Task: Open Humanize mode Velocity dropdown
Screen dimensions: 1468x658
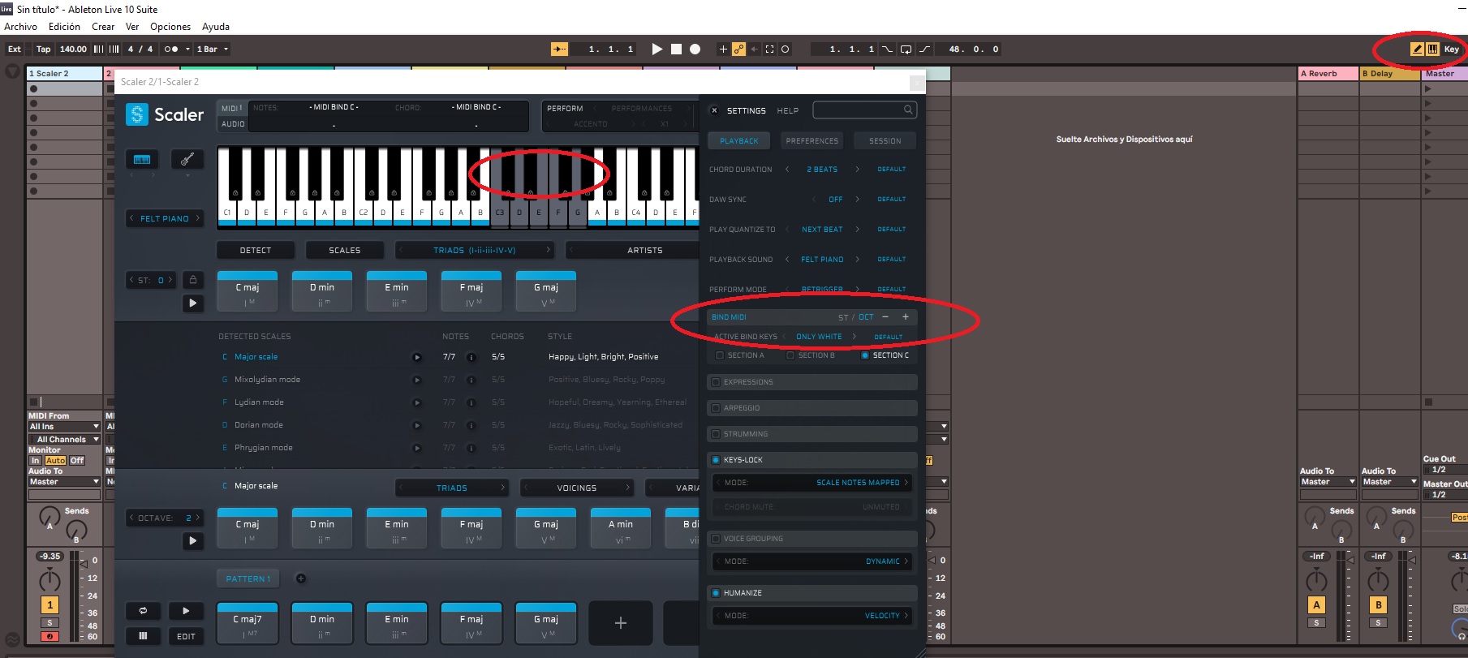Action: (x=812, y=616)
